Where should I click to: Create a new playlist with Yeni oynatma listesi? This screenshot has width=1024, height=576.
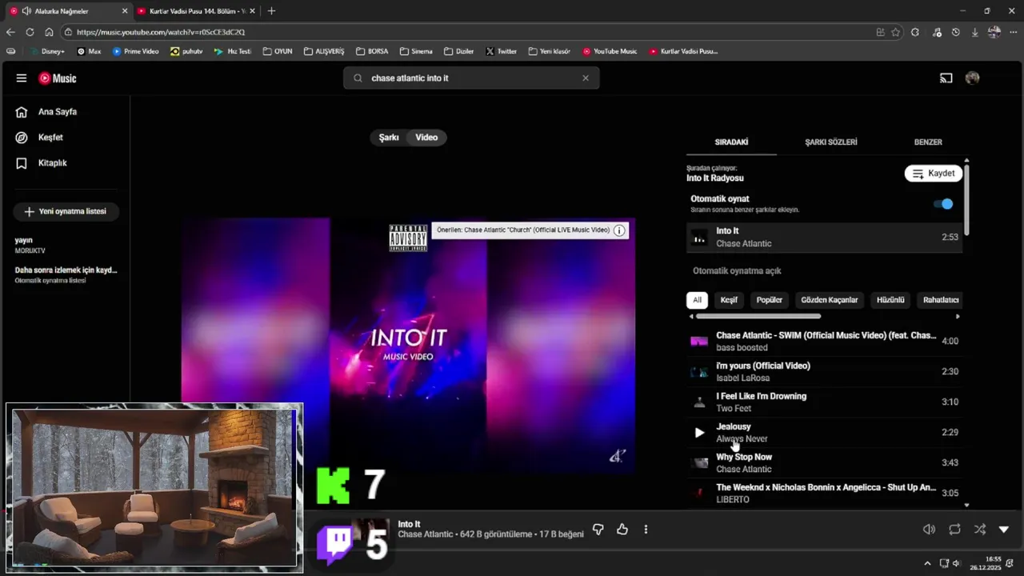[66, 212]
